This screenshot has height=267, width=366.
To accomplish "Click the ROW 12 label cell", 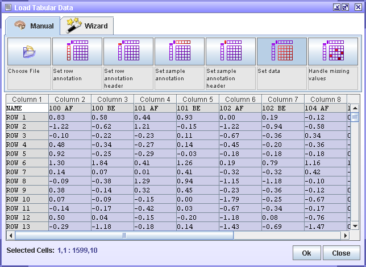I will 27,217.
